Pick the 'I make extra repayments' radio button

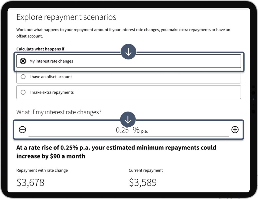(x=23, y=92)
